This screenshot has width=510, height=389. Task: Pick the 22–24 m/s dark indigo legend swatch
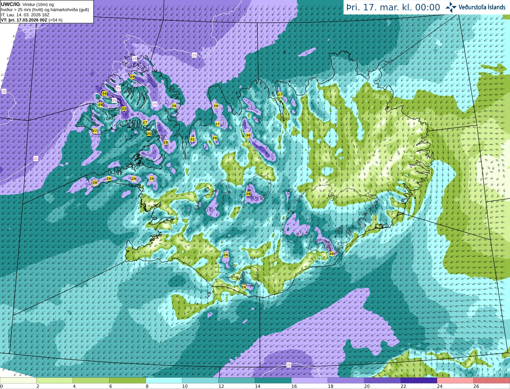coord(419,380)
